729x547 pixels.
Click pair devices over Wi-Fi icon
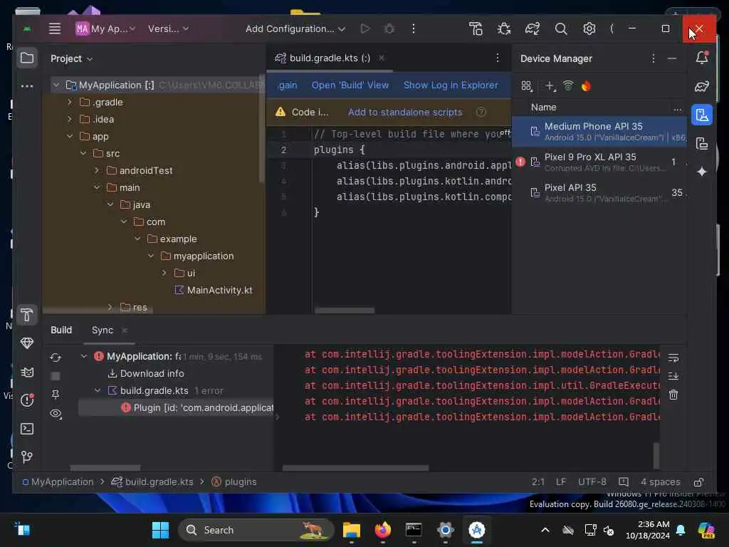point(567,85)
